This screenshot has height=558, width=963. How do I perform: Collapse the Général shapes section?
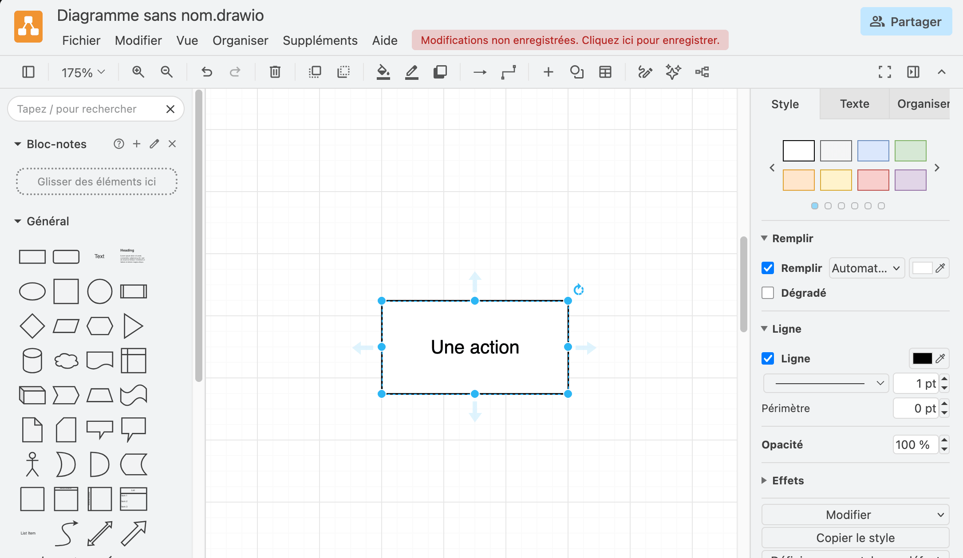pos(42,221)
